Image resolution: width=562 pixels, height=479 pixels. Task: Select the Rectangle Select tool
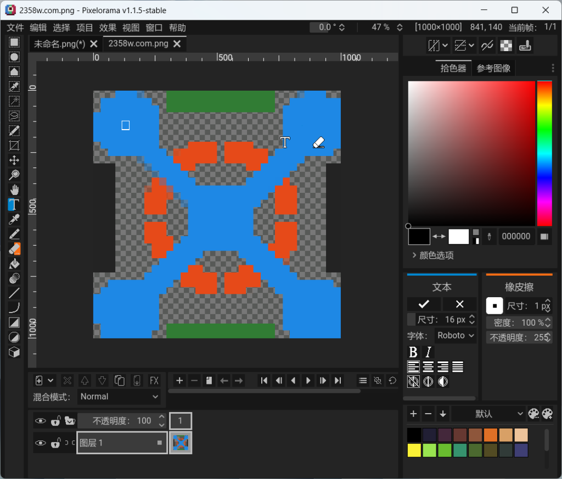14,42
